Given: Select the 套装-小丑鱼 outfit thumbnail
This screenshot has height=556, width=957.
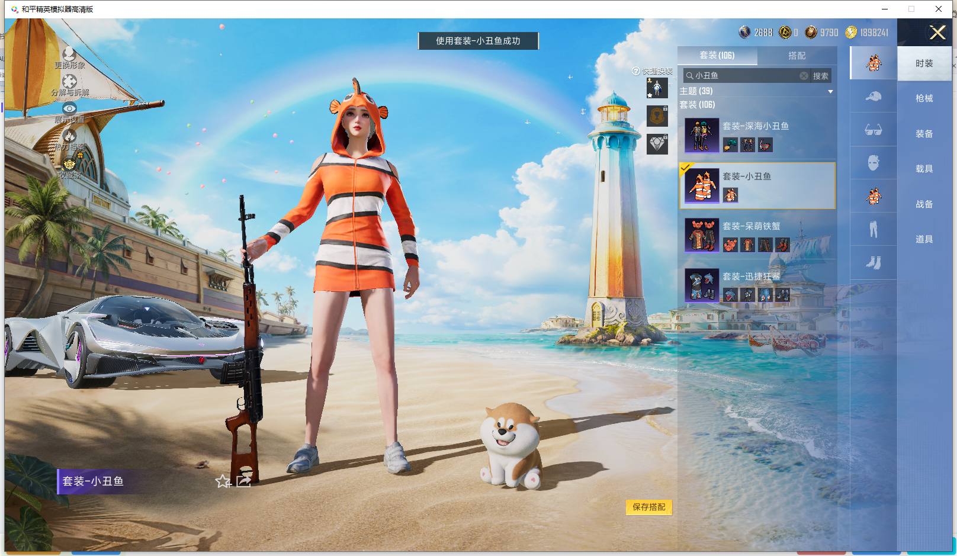Looking at the screenshot, I should [702, 186].
